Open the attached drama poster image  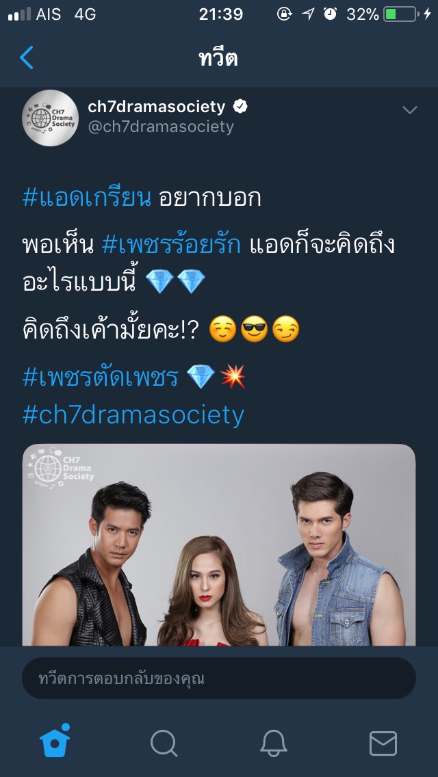coord(219,544)
